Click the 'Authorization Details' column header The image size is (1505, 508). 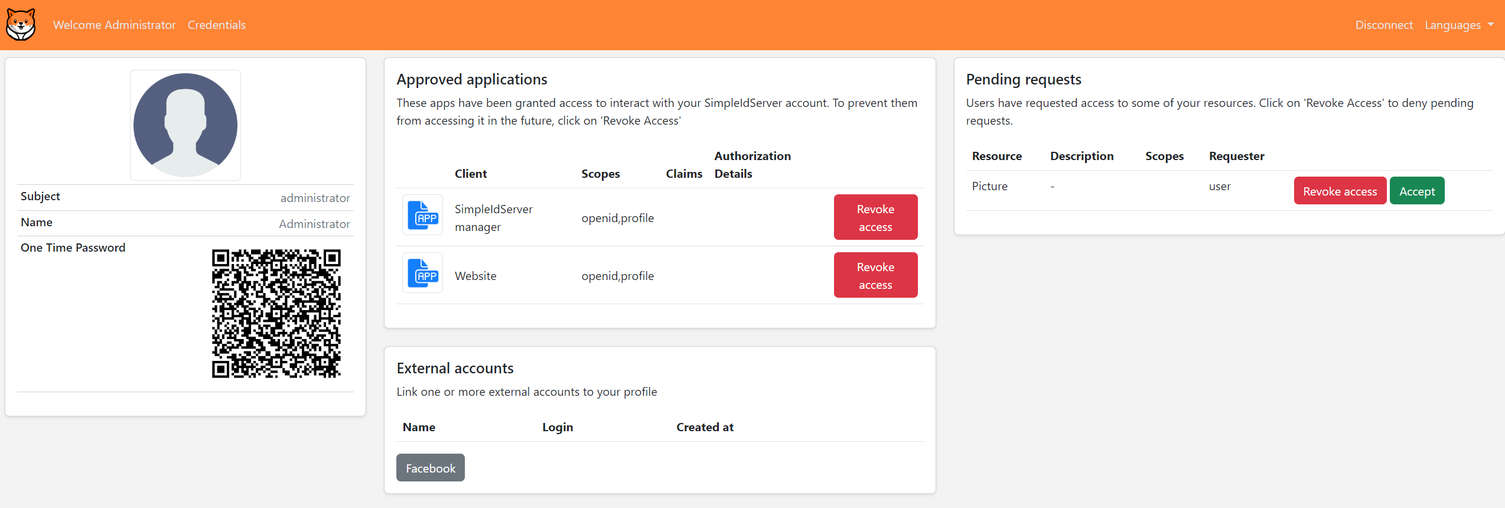coord(752,165)
